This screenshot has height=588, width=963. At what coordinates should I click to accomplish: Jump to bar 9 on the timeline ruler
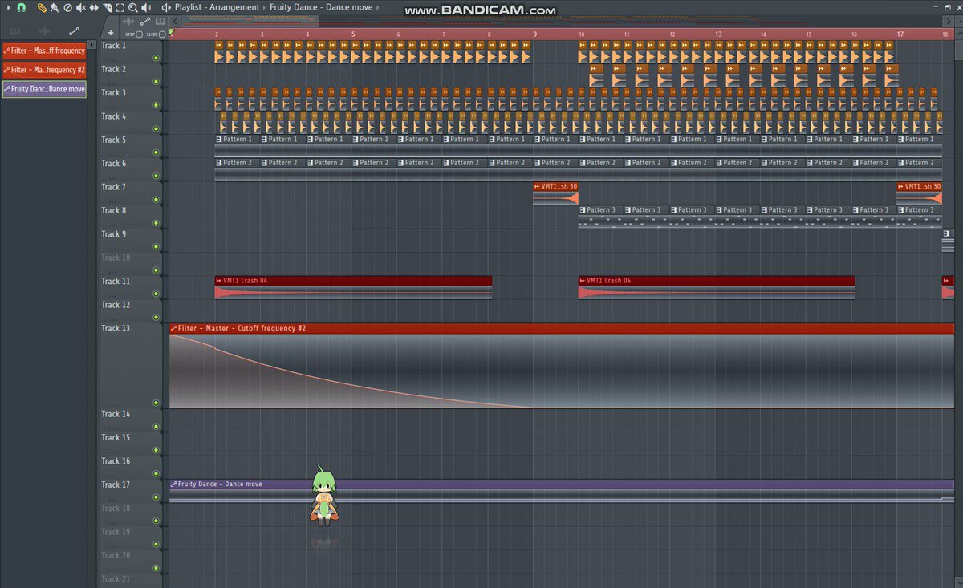[534, 34]
